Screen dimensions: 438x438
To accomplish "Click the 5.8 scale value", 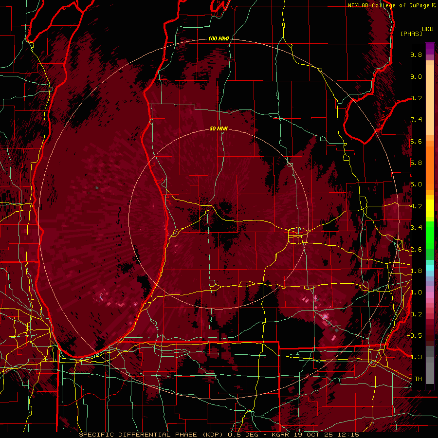I will [416, 163].
